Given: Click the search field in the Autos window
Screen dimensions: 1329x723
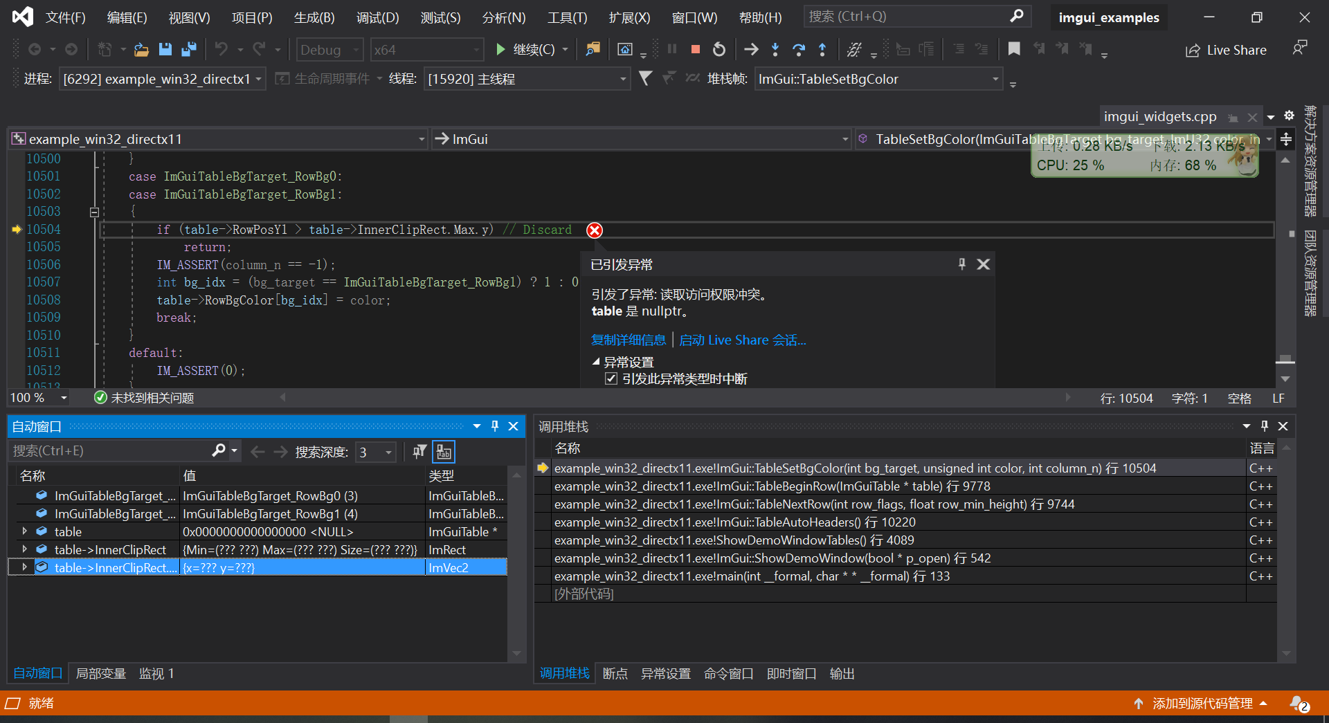Looking at the screenshot, I should click(111, 450).
